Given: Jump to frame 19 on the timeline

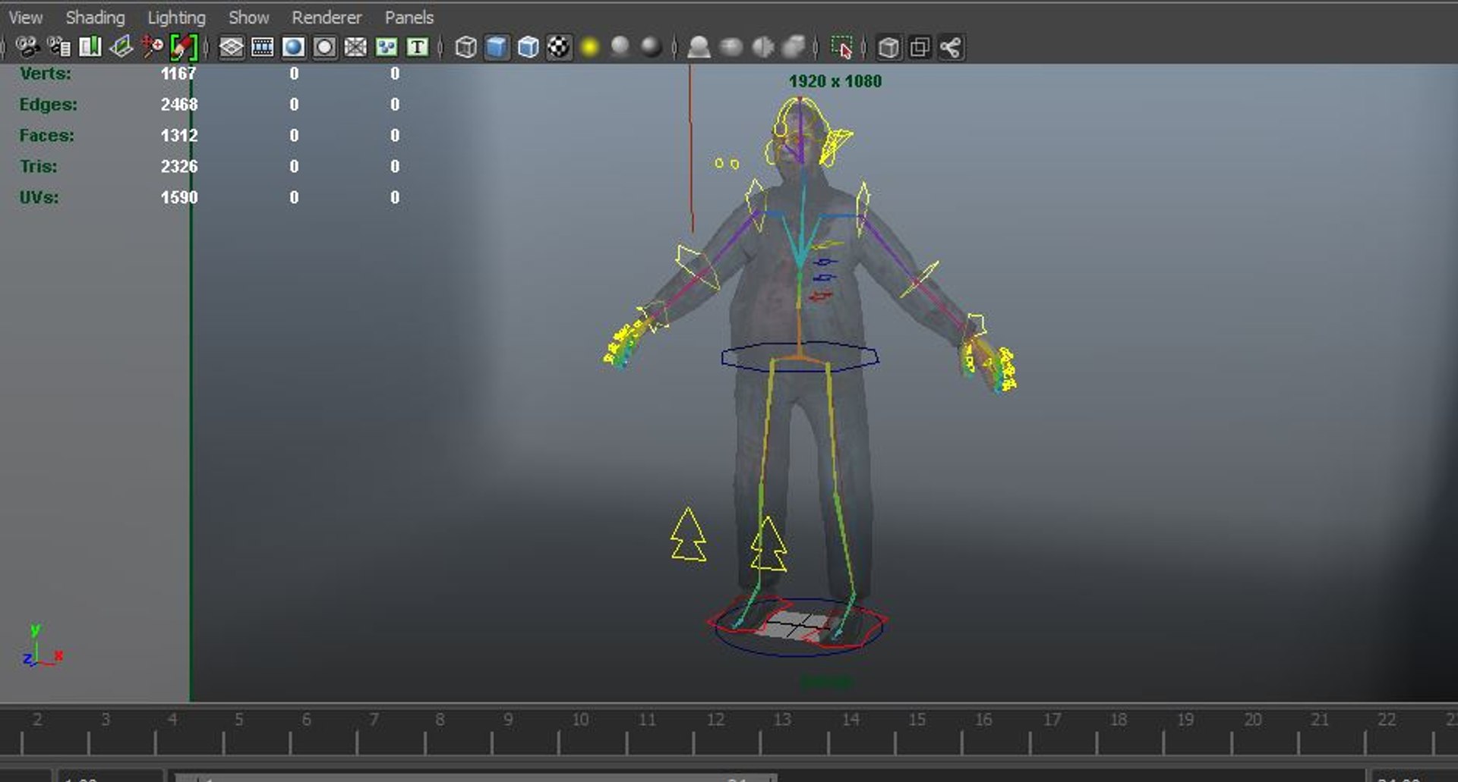Looking at the screenshot, I should pyautogui.click(x=1185, y=719).
